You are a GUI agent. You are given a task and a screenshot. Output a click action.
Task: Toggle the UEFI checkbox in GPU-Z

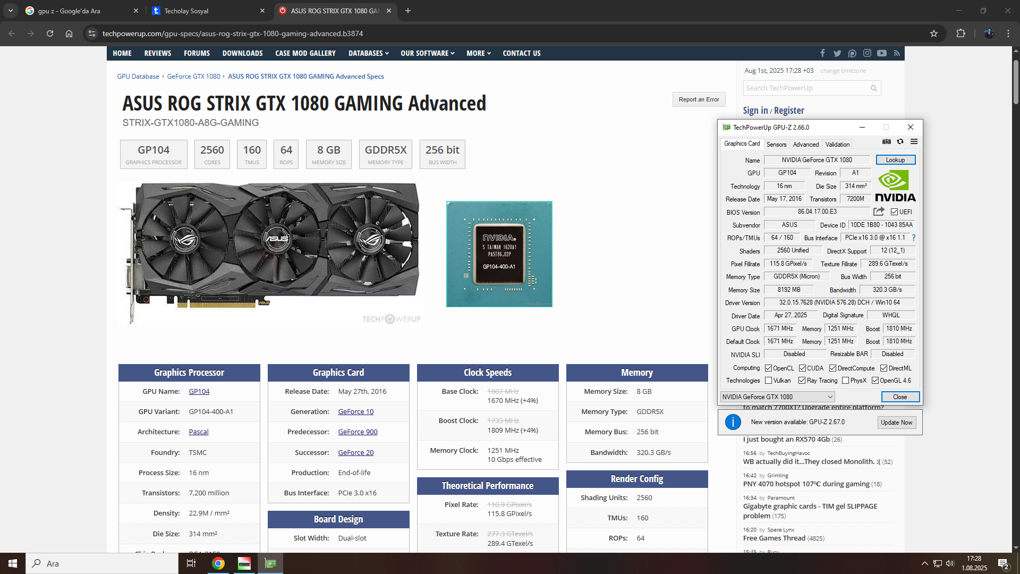[x=894, y=212]
